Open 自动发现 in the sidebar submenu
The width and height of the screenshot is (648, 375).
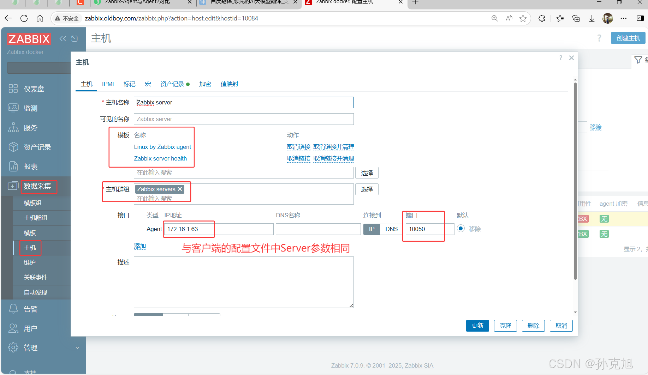click(35, 292)
